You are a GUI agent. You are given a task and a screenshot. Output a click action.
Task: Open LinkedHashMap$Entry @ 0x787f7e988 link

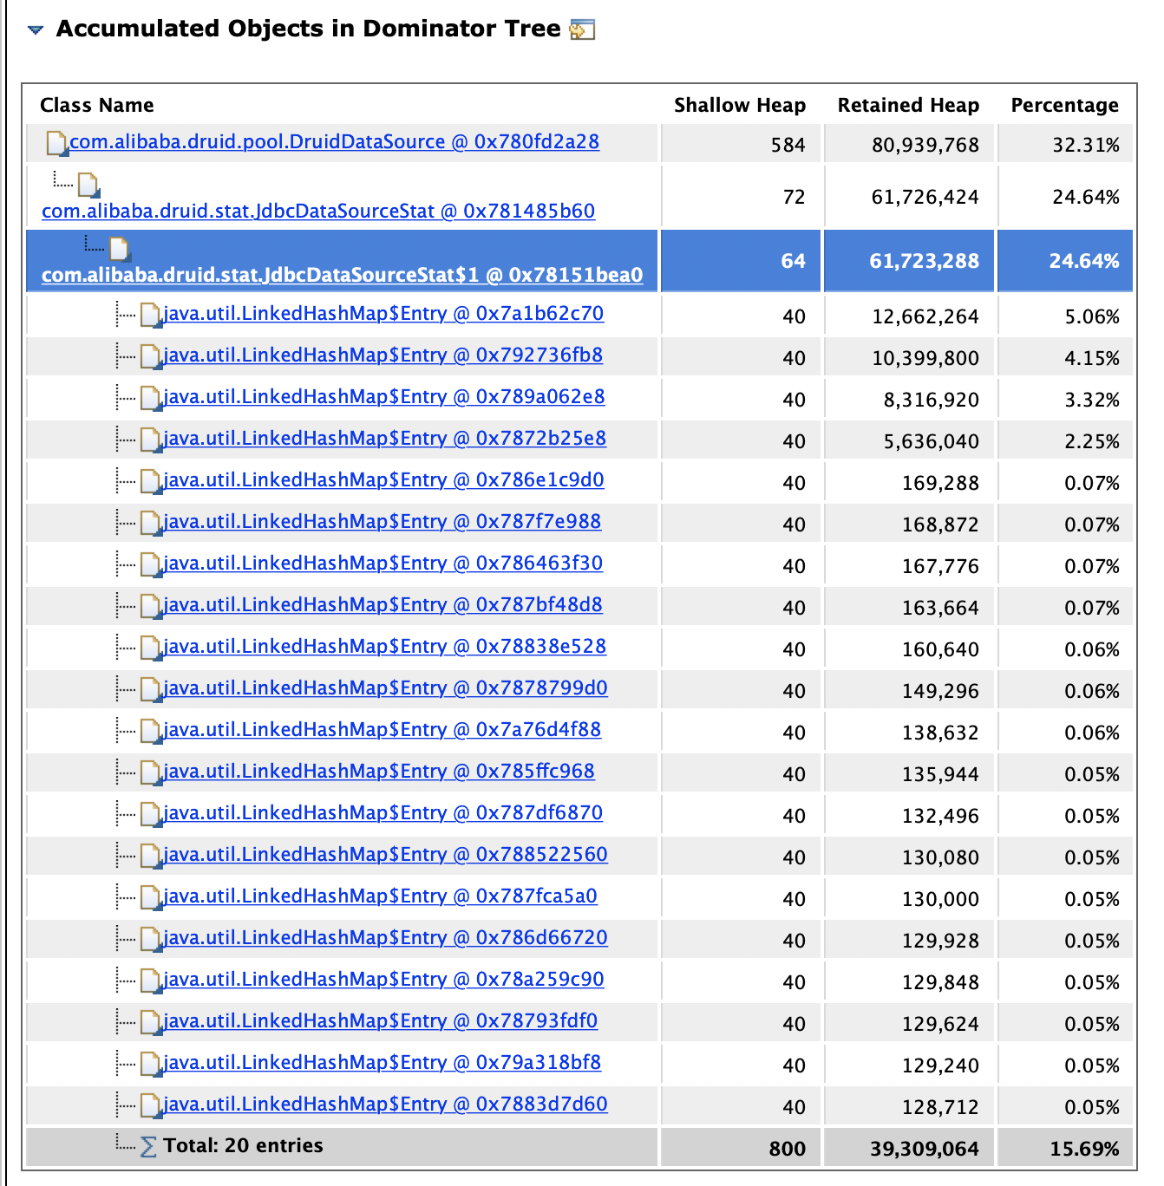pyautogui.click(x=382, y=521)
